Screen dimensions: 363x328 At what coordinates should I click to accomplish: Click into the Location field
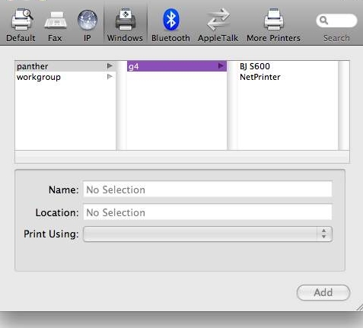[208, 212]
